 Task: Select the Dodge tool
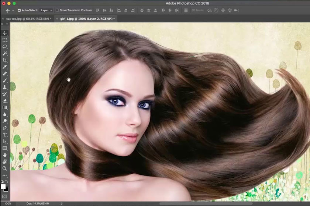pyautogui.click(x=5, y=121)
